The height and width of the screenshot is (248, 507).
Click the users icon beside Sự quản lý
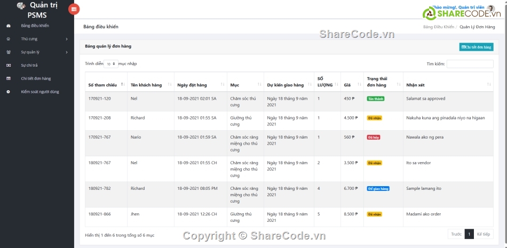pos(8,52)
